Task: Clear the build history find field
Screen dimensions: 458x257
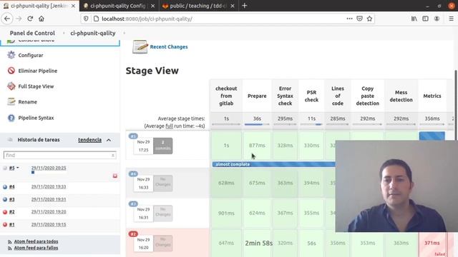Action: click(x=113, y=156)
